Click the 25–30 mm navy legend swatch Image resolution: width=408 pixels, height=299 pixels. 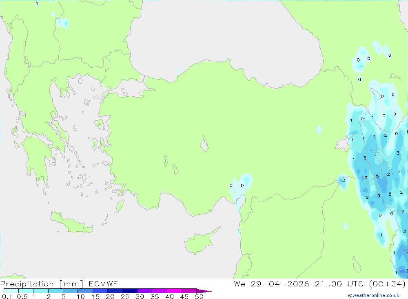click(x=130, y=291)
